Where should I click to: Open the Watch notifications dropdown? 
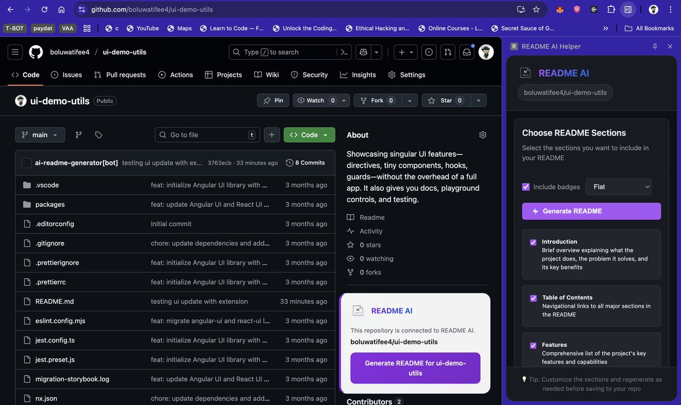pyautogui.click(x=320, y=101)
